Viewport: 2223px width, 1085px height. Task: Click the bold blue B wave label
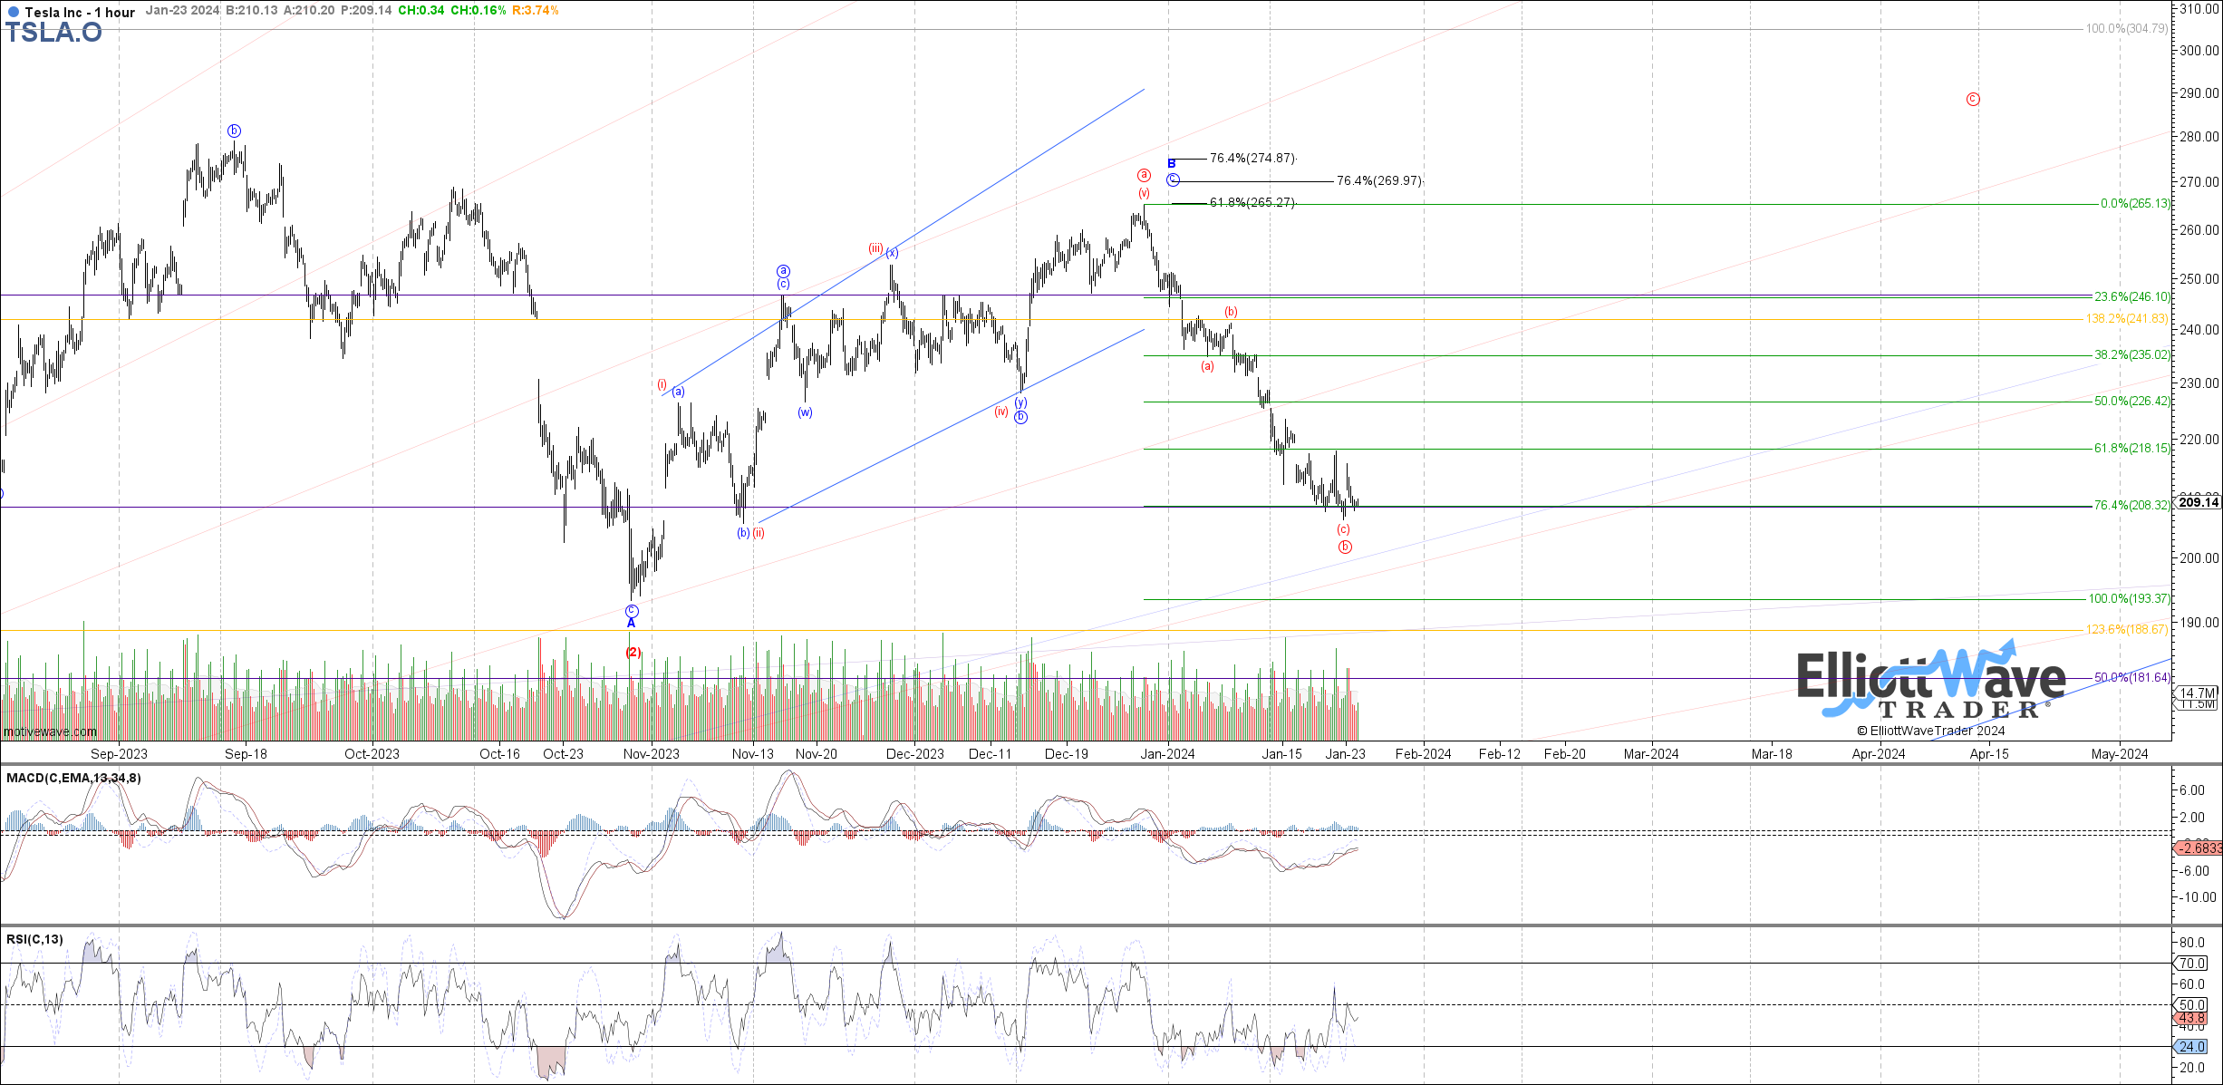coord(1172,164)
